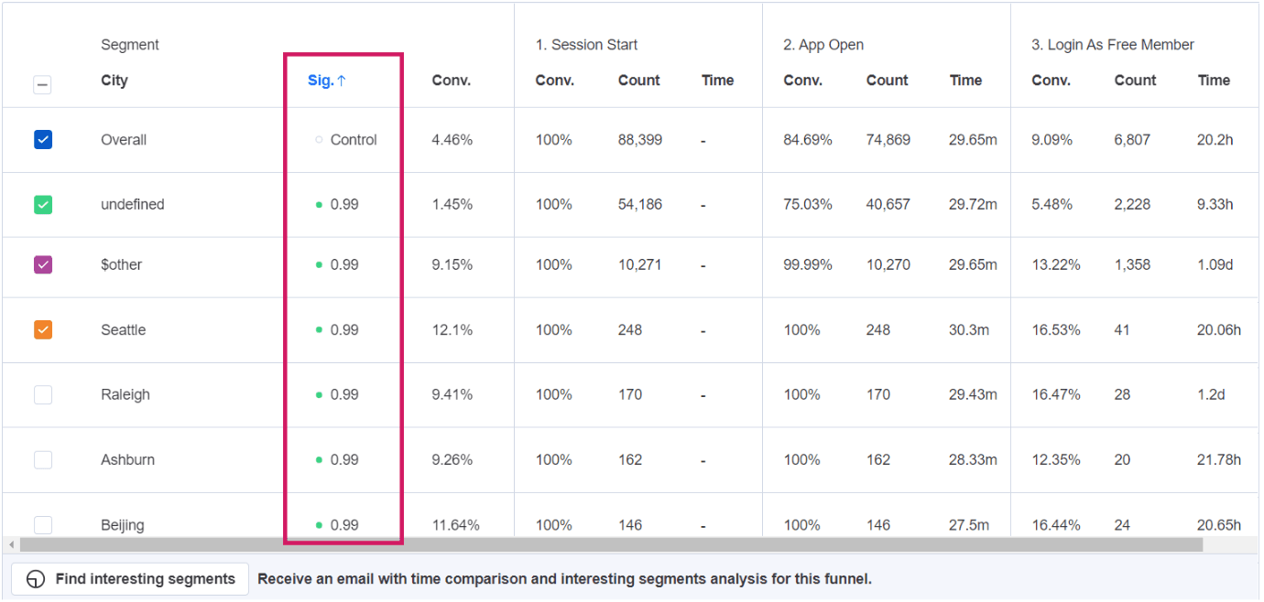Uncheck the Overall segment checkbox
The image size is (1264, 602).
click(x=43, y=140)
